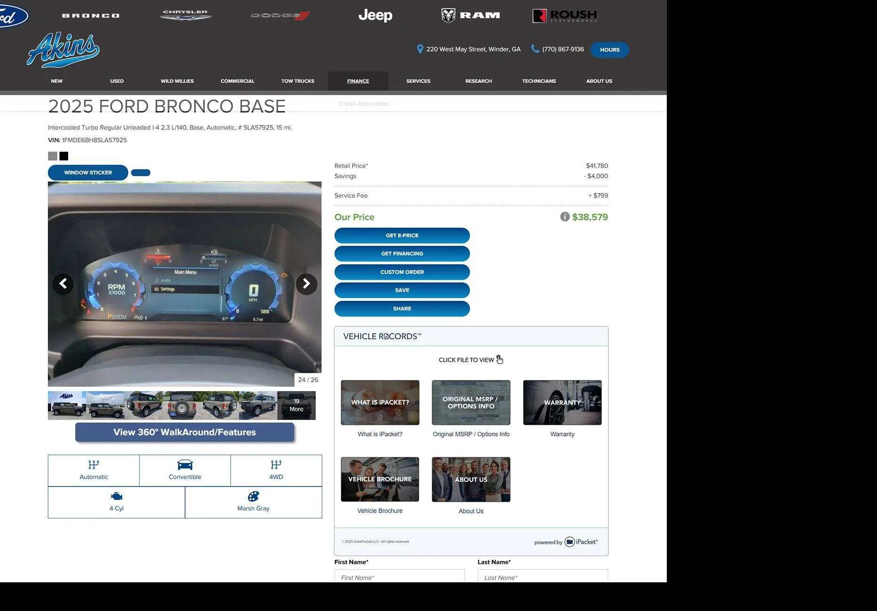Image resolution: width=877 pixels, height=611 pixels.
Task: Click the SAVE button
Action: click(402, 290)
